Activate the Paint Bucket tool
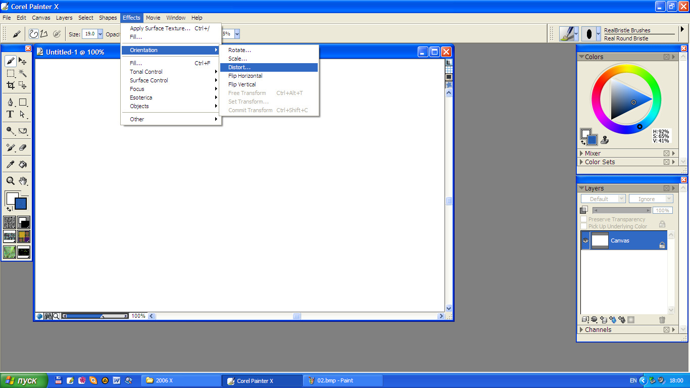 pyautogui.click(x=23, y=164)
